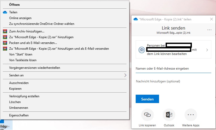This screenshot has width=216, height=130.
Task: Click Link senden heading
Action: [173, 28]
